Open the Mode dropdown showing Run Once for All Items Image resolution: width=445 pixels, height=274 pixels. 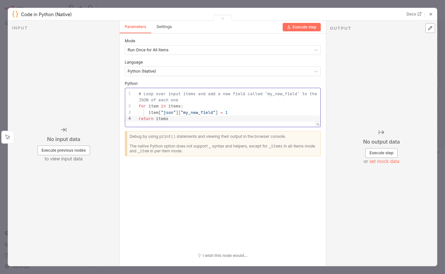point(223,50)
